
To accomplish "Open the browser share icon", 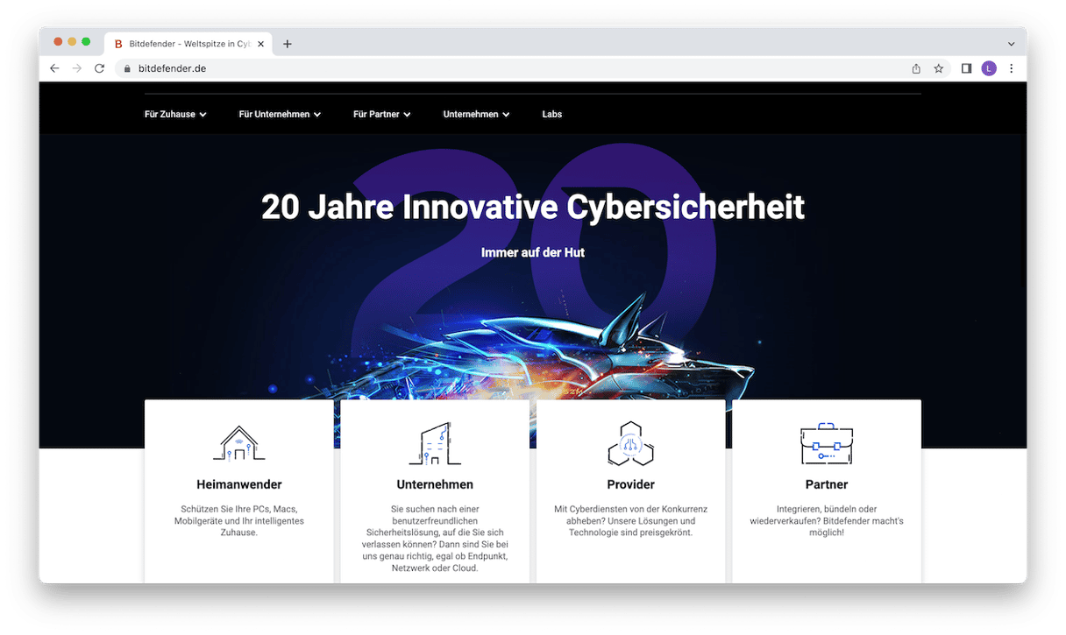I will pos(916,68).
